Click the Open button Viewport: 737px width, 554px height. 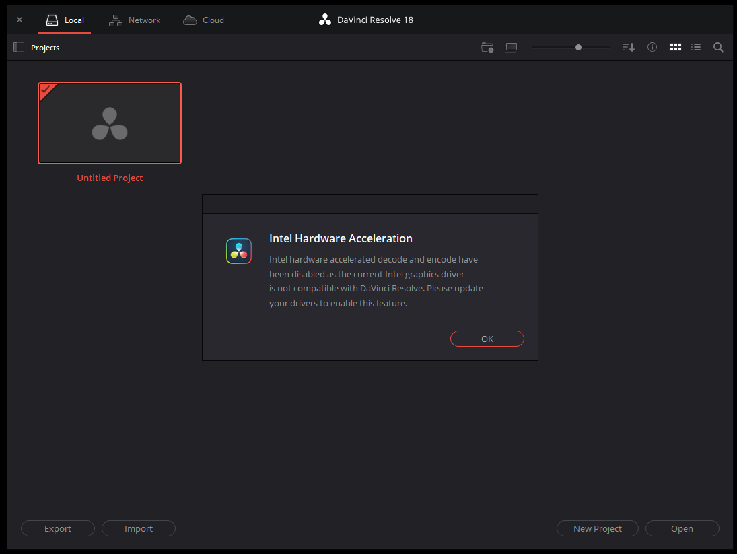682,528
